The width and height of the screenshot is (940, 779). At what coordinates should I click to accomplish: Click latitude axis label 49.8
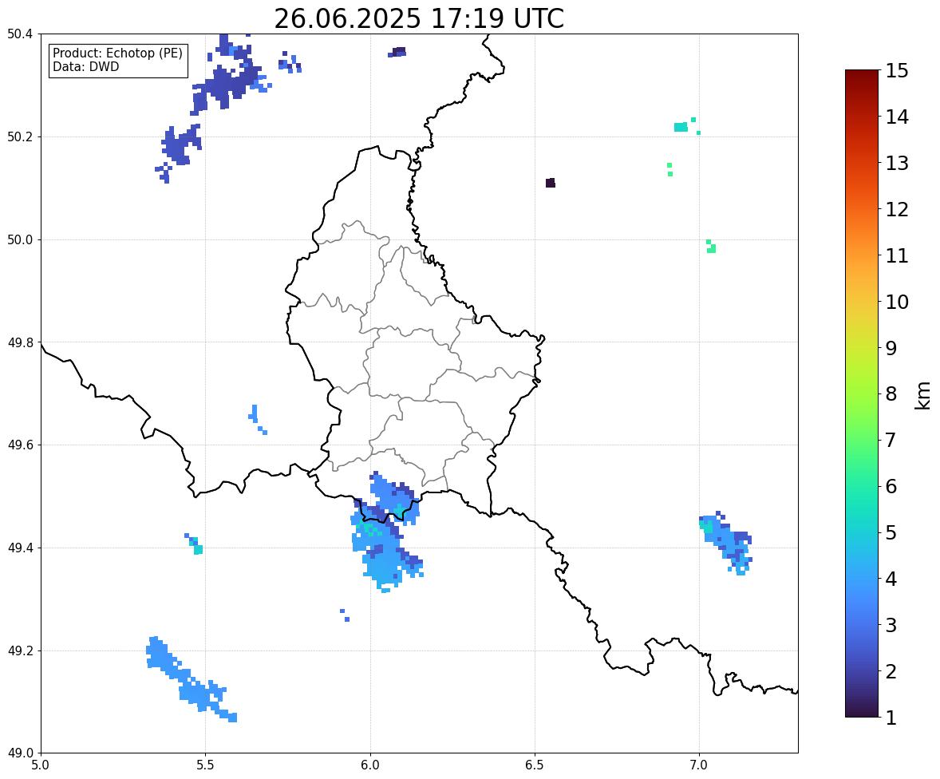pos(20,342)
